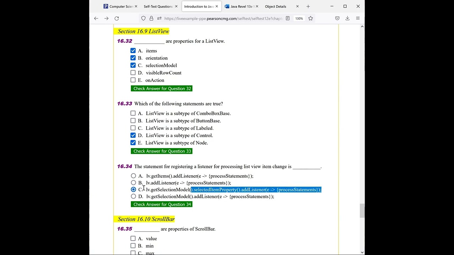Screen dimensions: 454x255
Task: Check option E onAction
Action: (x=133, y=80)
